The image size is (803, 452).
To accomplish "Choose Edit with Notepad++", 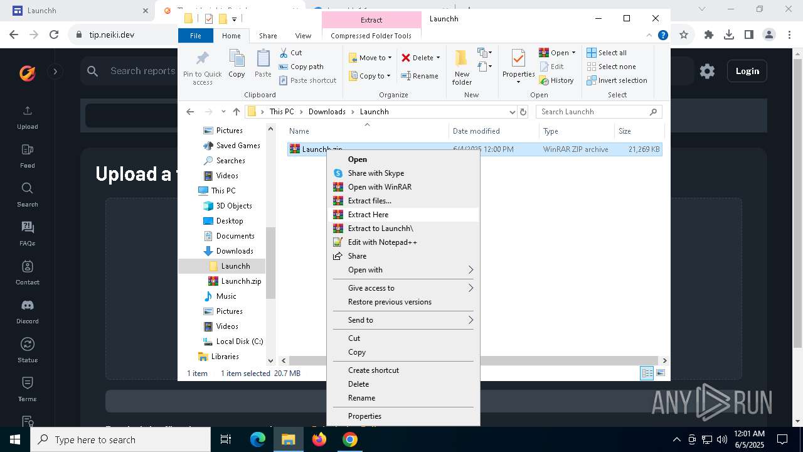I will (403, 242).
